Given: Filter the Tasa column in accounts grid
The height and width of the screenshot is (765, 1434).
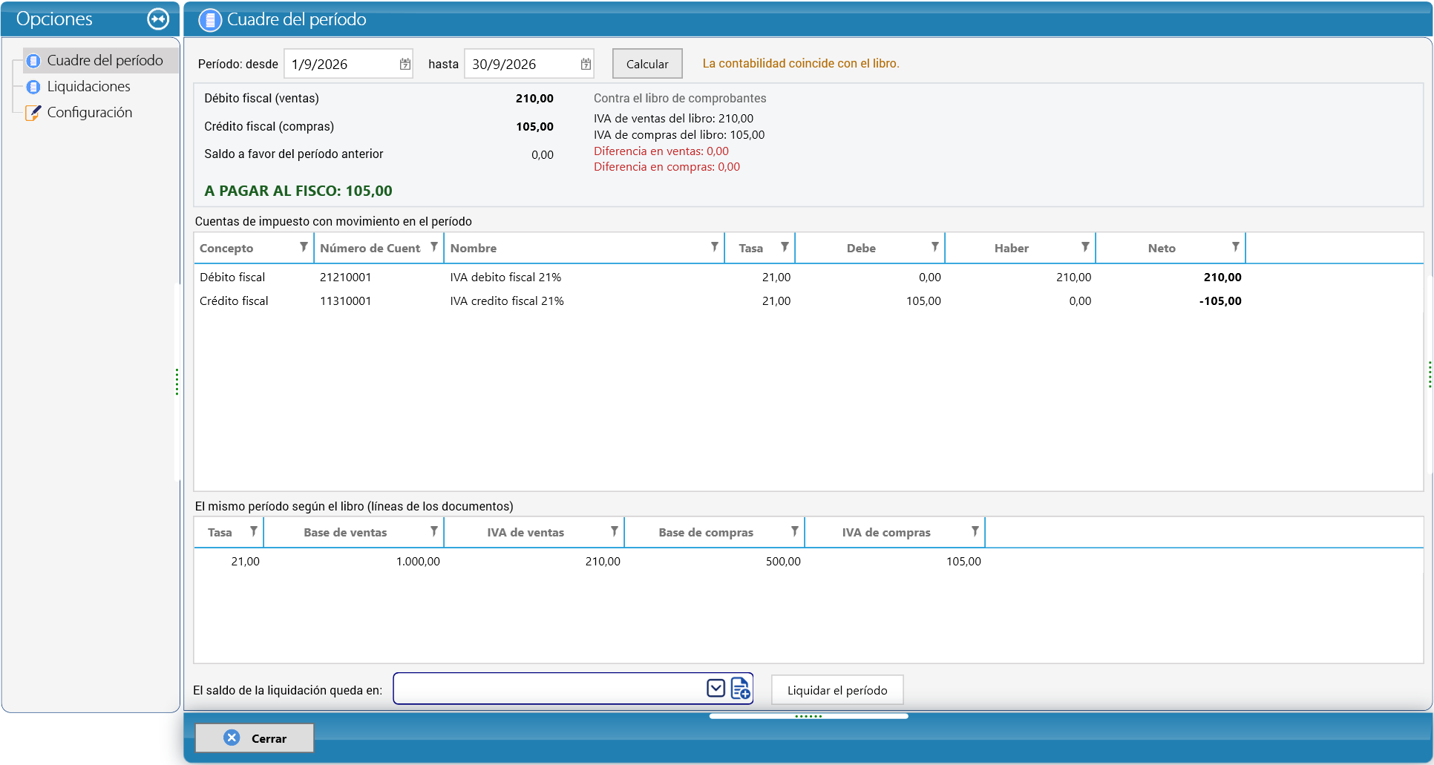Looking at the screenshot, I should (x=785, y=247).
